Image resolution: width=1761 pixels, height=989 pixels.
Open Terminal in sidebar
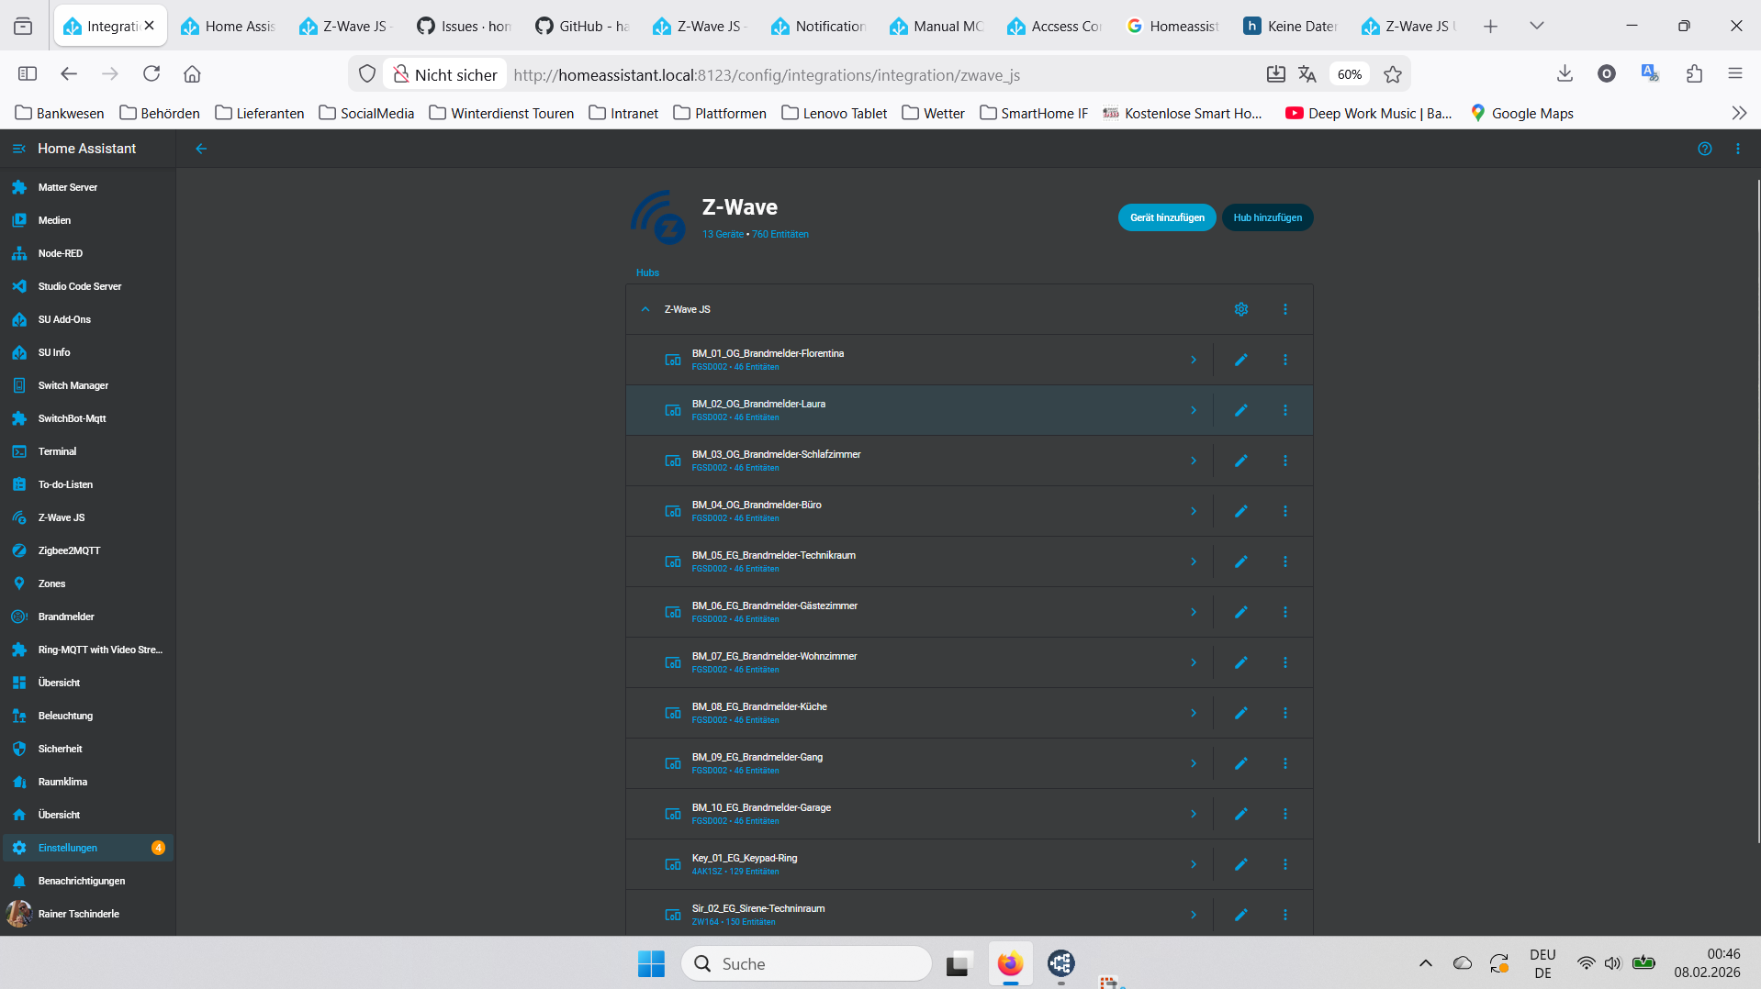(88, 451)
